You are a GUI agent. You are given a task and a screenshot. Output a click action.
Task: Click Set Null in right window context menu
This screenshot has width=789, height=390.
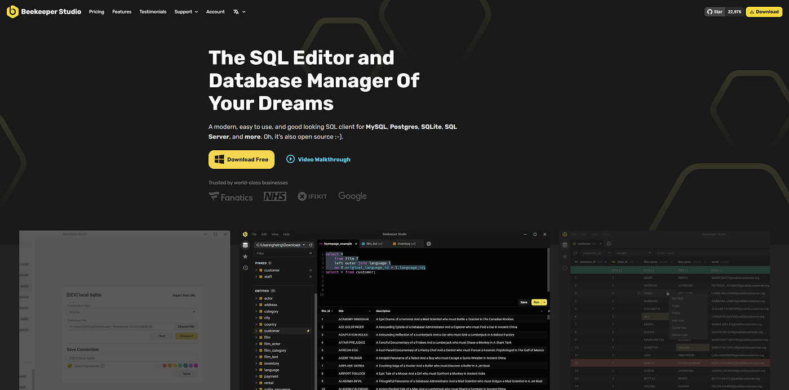point(677,298)
